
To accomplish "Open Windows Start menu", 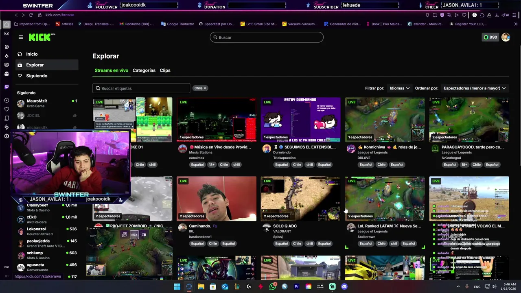I will 177,286.
